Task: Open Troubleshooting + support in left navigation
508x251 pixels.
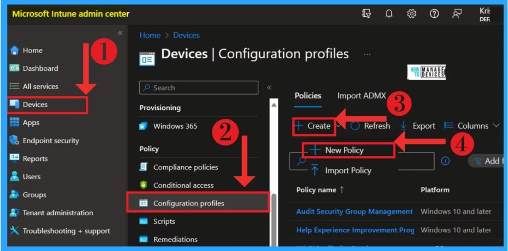Action: click(66, 231)
